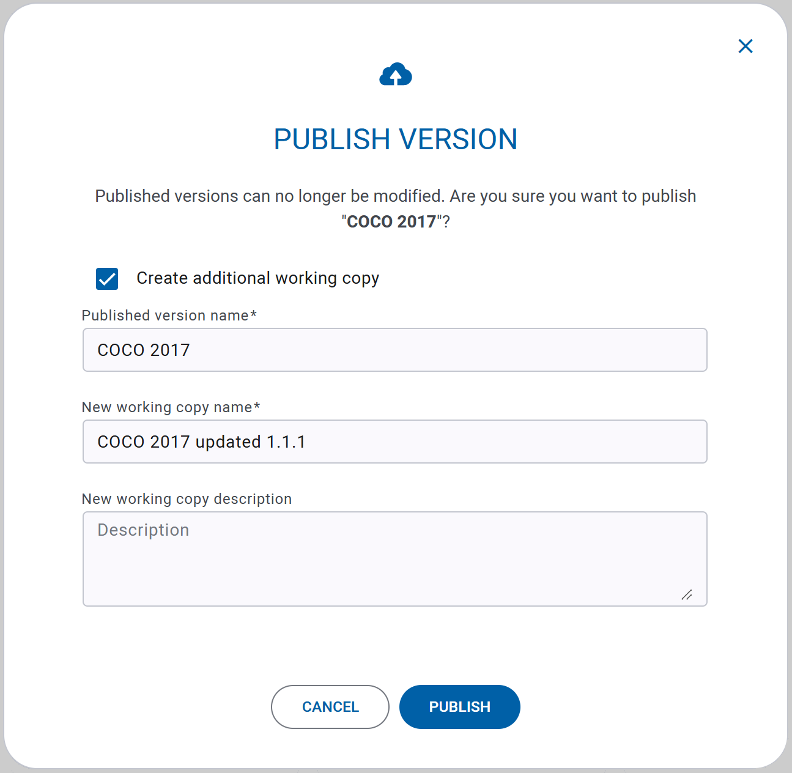Click the PUBLISH VERSION heading
This screenshot has width=792, height=773.
click(396, 139)
